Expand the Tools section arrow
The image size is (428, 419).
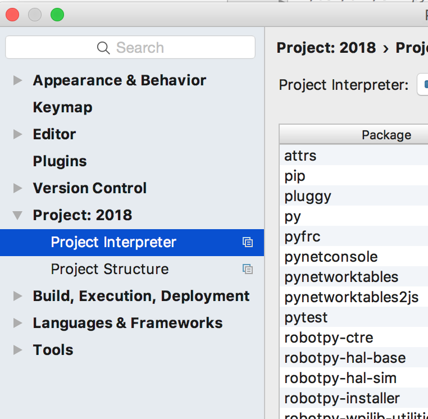click(18, 350)
